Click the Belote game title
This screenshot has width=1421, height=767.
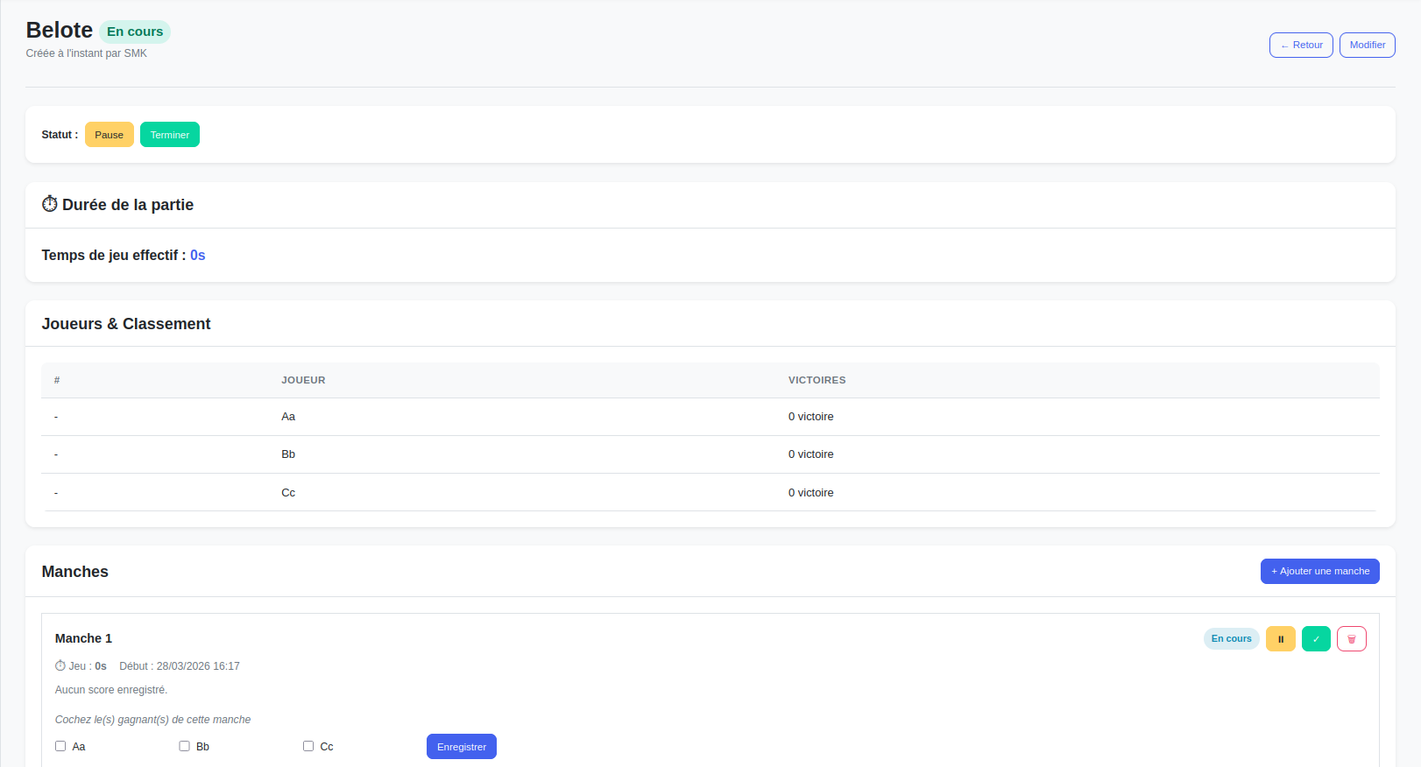pos(60,31)
